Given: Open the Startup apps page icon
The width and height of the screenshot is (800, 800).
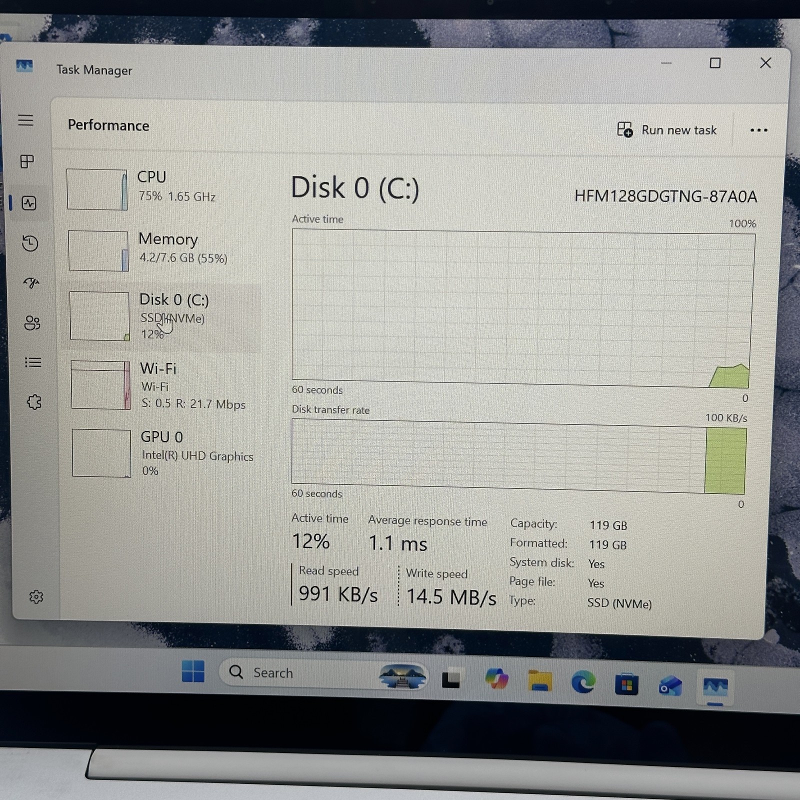Looking at the screenshot, I should click(x=31, y=283).
